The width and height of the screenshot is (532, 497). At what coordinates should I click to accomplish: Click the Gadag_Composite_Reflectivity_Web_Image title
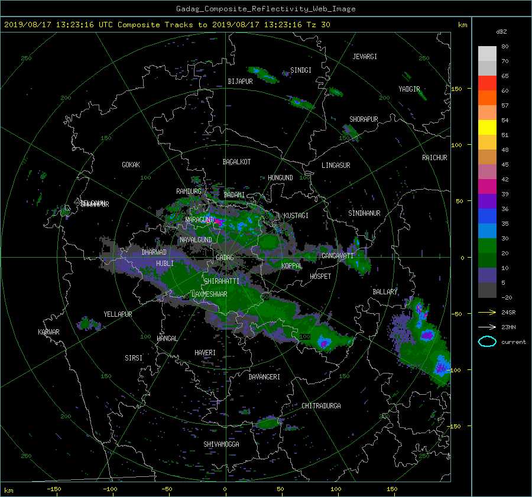pyautogui.click(x=265, y=9)
